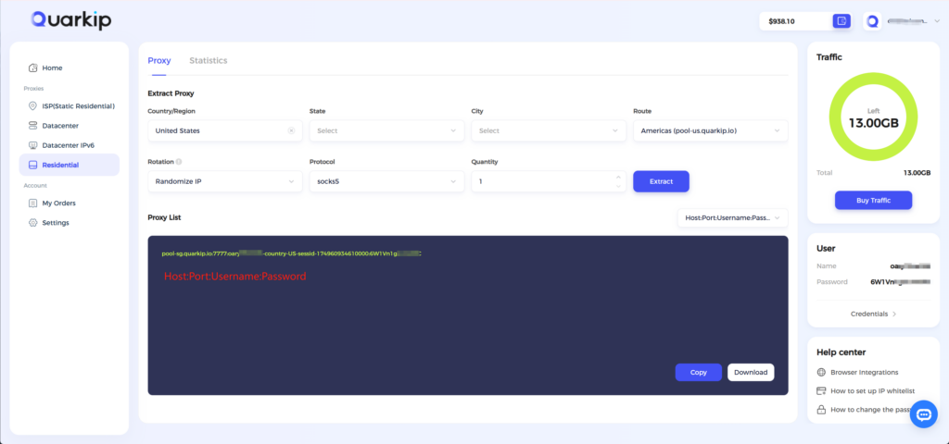Click the user Name value
Viewport: 949px width, 444px height.
tap(910, 265)
